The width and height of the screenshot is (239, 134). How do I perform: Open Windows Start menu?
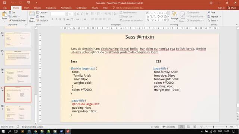point(3,131)
